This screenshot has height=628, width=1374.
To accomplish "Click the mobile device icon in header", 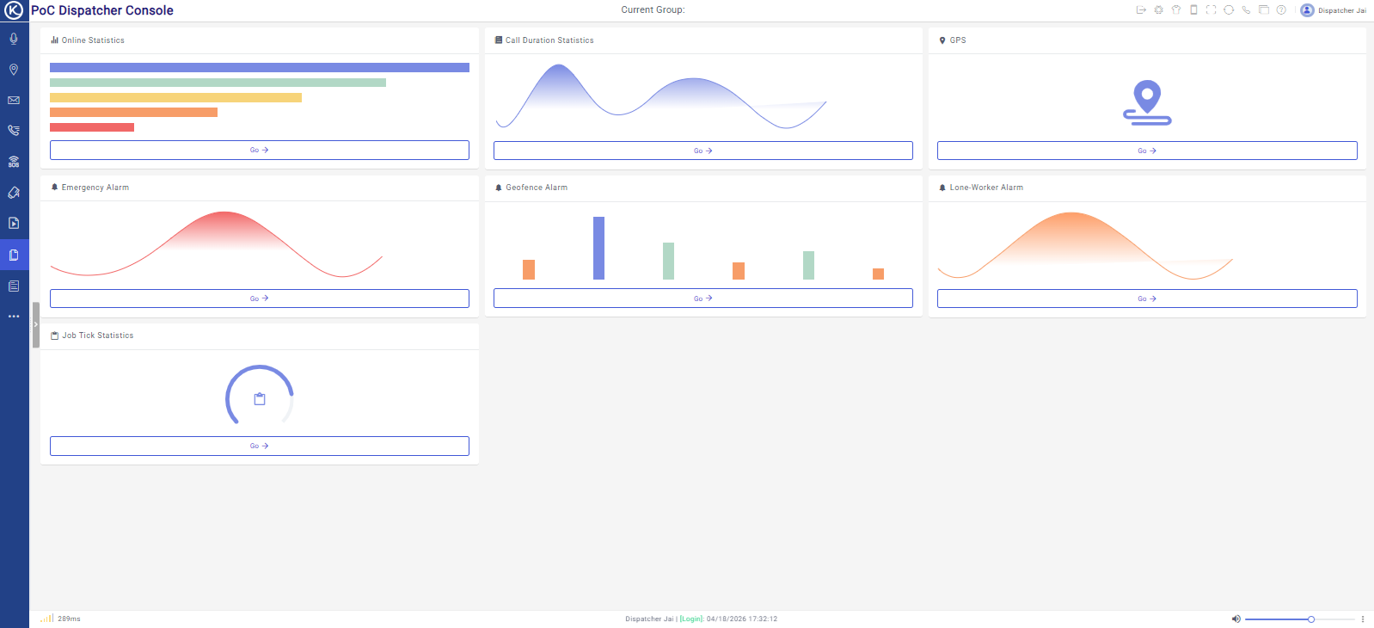I will (x=1193, y=10).
